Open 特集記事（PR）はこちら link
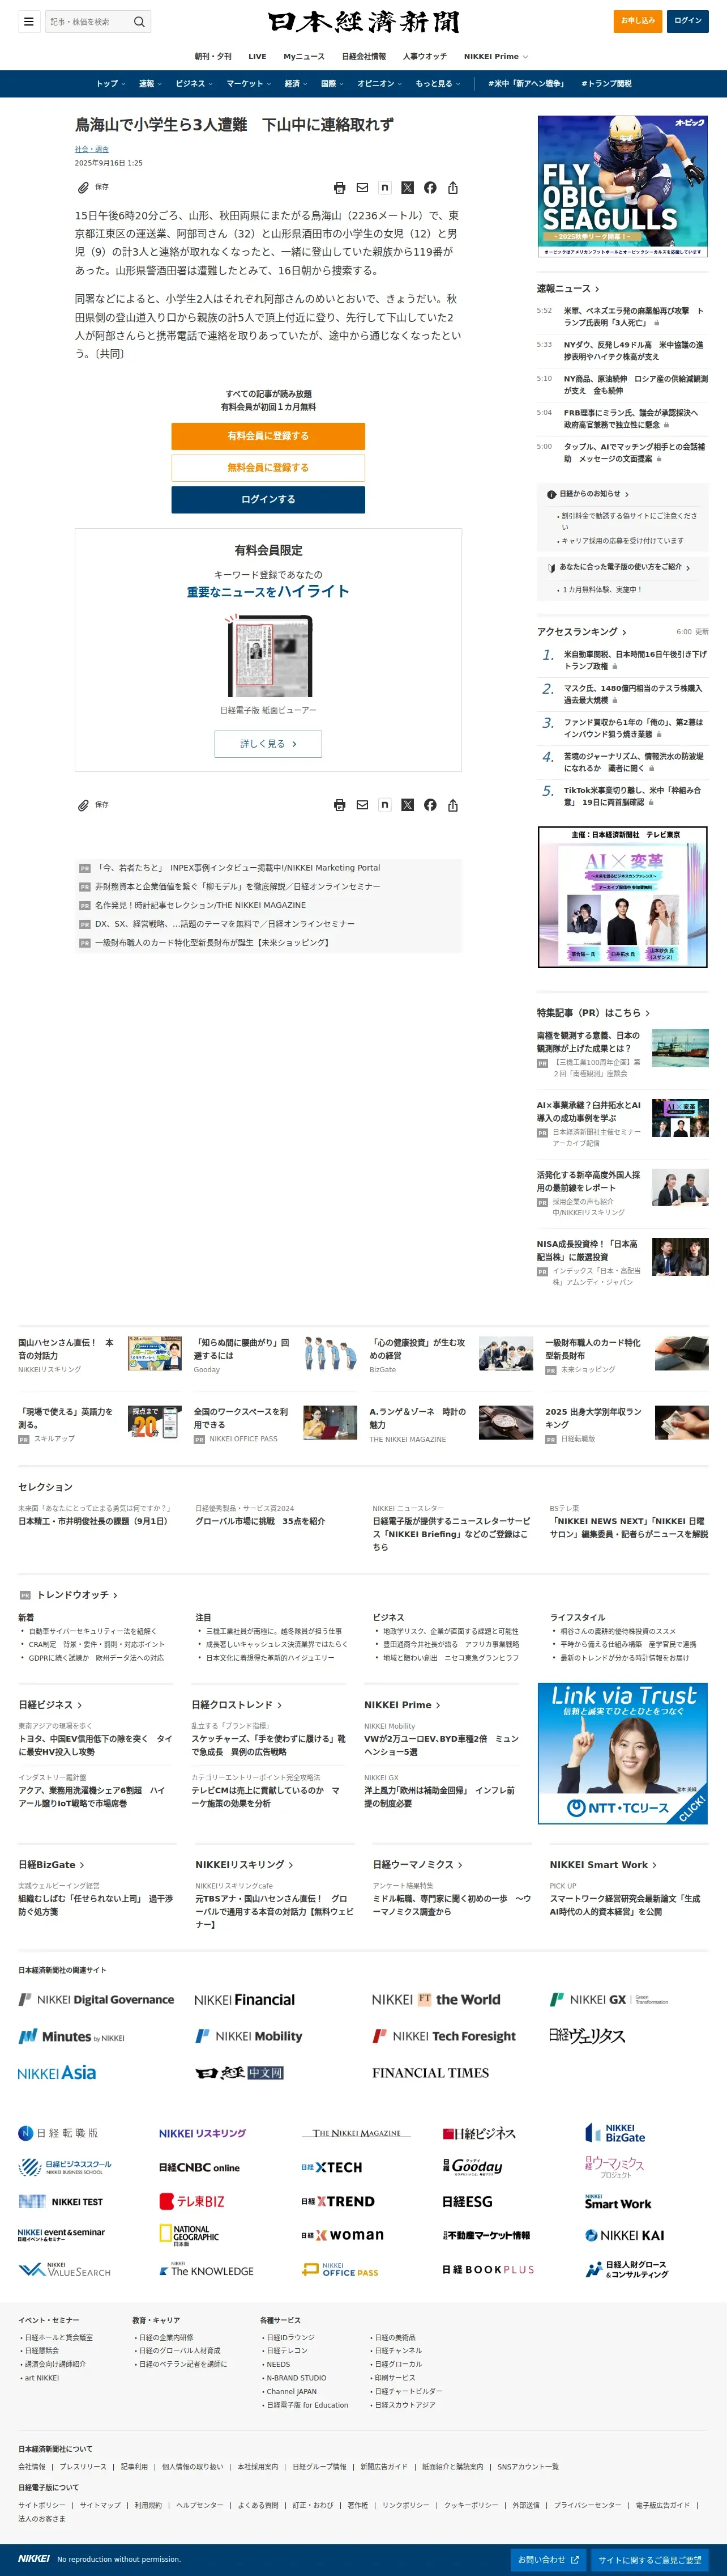This screenshot has width=727, height=2576. [x=593, y=1013]
